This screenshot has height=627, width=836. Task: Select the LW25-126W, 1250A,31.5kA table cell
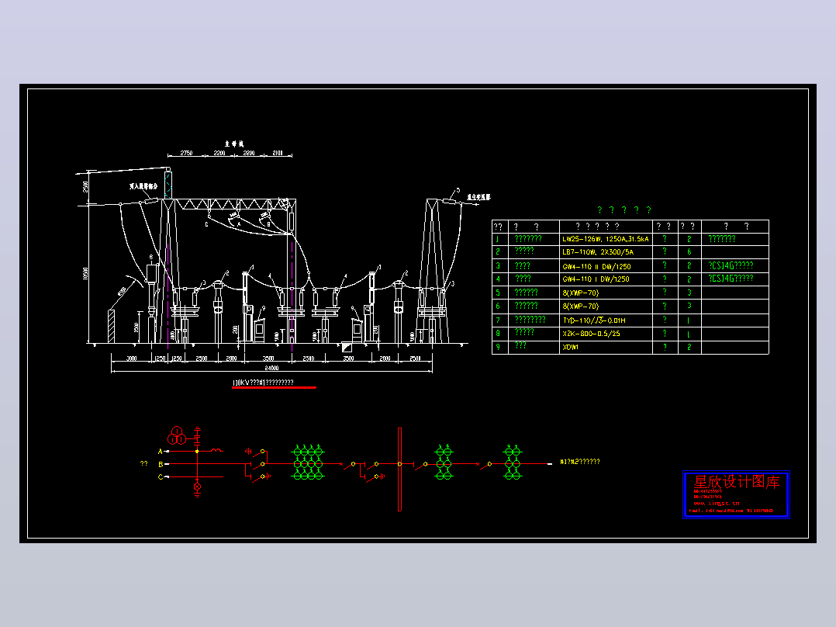point(606,239)
